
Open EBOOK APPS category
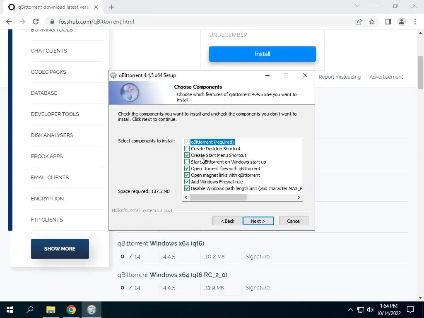(47, 156)
